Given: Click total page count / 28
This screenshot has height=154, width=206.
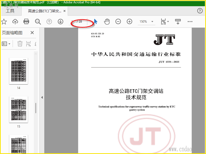Looking at the screenshot, I should (x=80, y=22).
